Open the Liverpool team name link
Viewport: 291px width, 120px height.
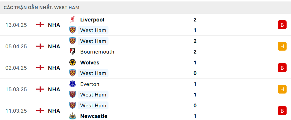(92, 20)
